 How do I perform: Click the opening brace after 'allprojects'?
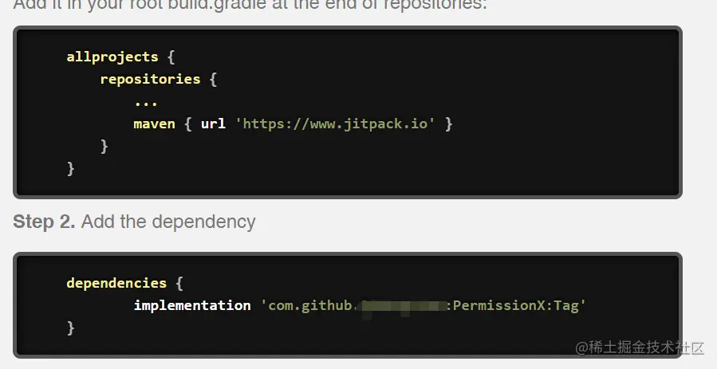[x=171, y=57]
